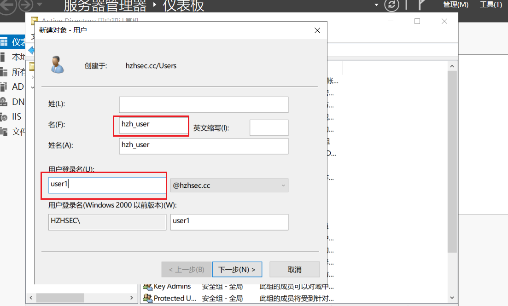Click the blue back arrow toolbar icon

point(31,50)
